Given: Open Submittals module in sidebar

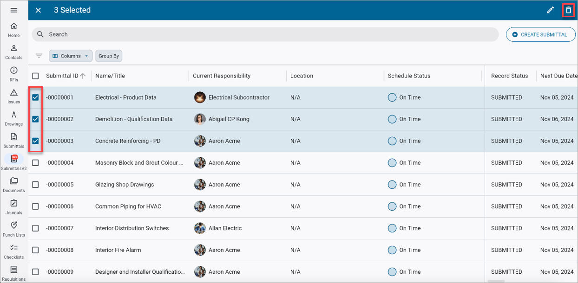Looking at the screenshot, I should point(14,141).
